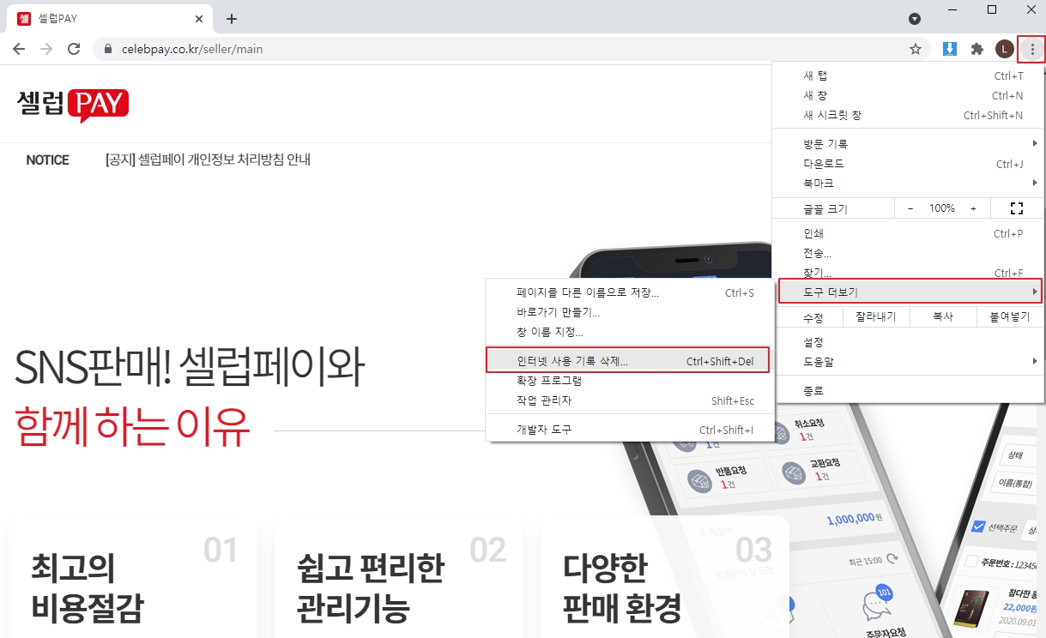
Task: Select 페이지를 다른 이름으로 저장...
Action: click(x=630, y=292)
